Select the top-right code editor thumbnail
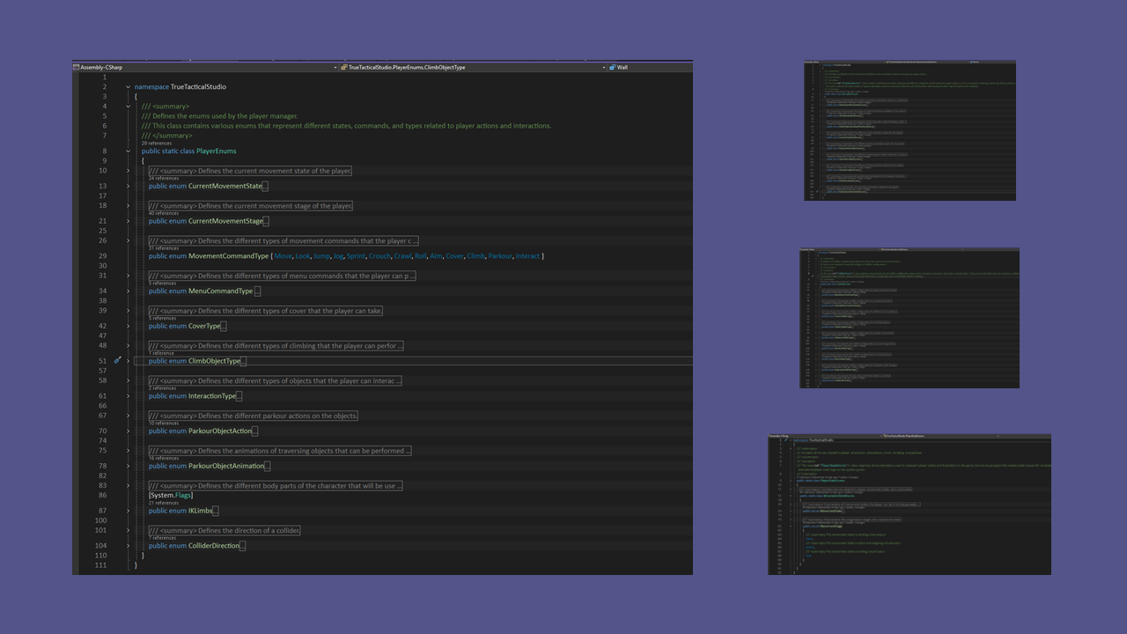Image resolution: width=1127 pixels, height=634 pixels. (x=910, y=130)
